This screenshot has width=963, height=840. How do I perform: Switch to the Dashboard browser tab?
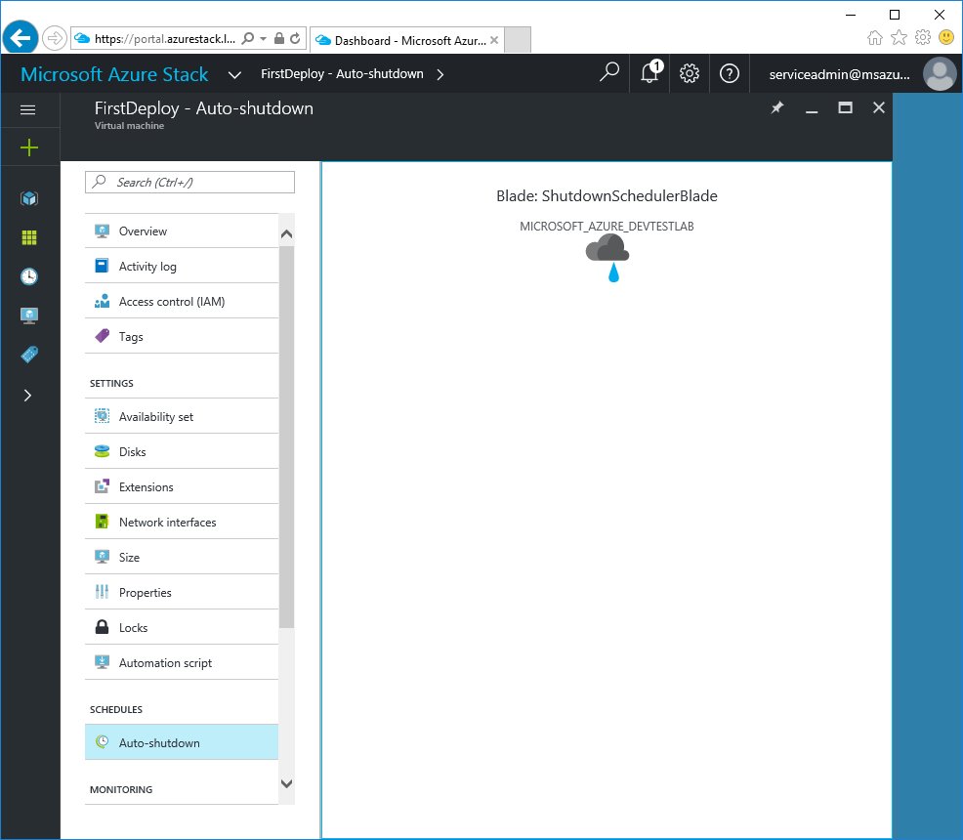(405, 40)
